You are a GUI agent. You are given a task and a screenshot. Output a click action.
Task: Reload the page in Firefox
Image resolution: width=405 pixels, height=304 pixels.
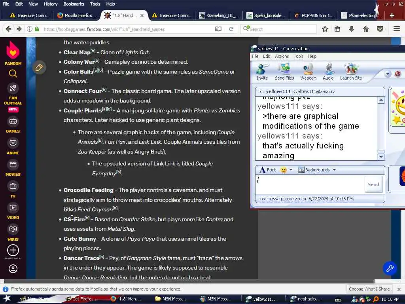click(231, 29)
